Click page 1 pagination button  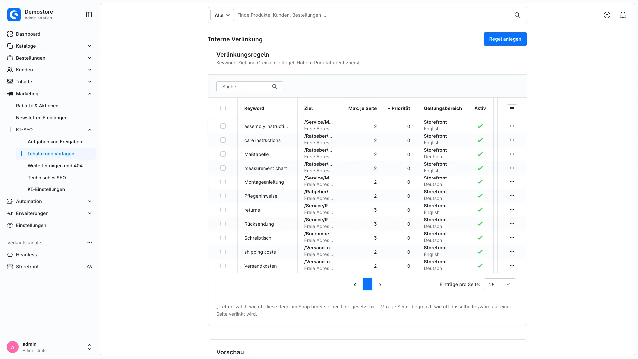tap(368, 284)
